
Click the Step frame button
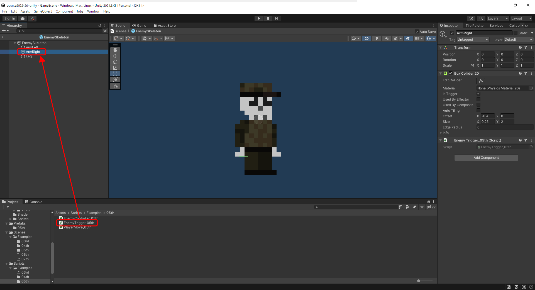coord(276,18)
